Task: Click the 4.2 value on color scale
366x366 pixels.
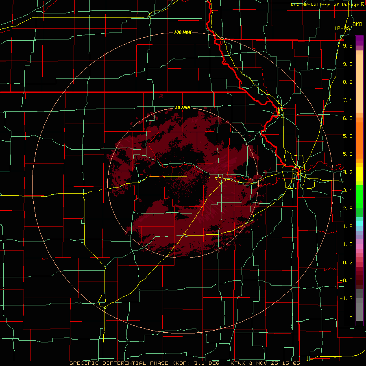Action: click(348, 172)
